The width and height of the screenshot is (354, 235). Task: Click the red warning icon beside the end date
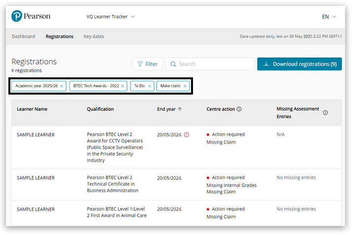click(187, 134)
